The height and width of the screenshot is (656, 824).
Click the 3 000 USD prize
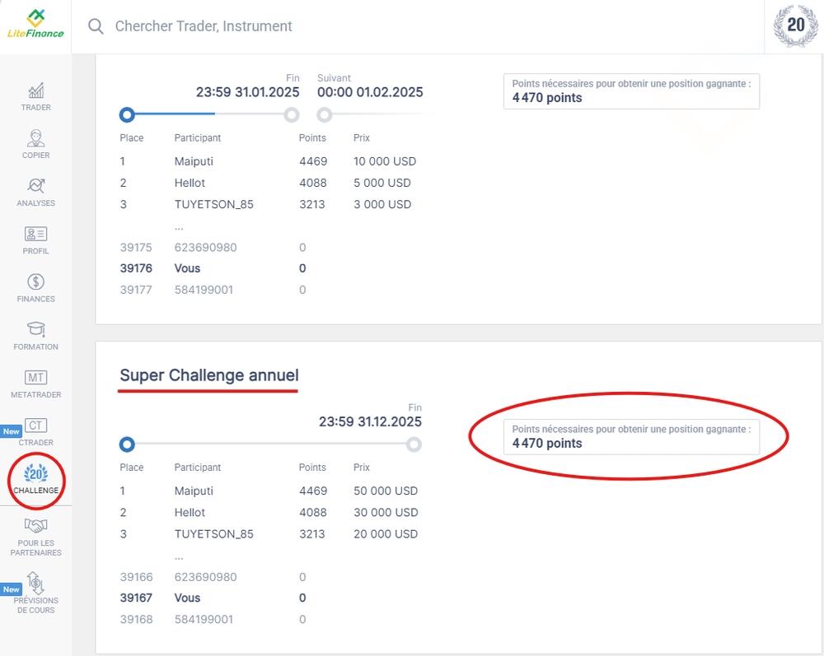tap(382, 205)
